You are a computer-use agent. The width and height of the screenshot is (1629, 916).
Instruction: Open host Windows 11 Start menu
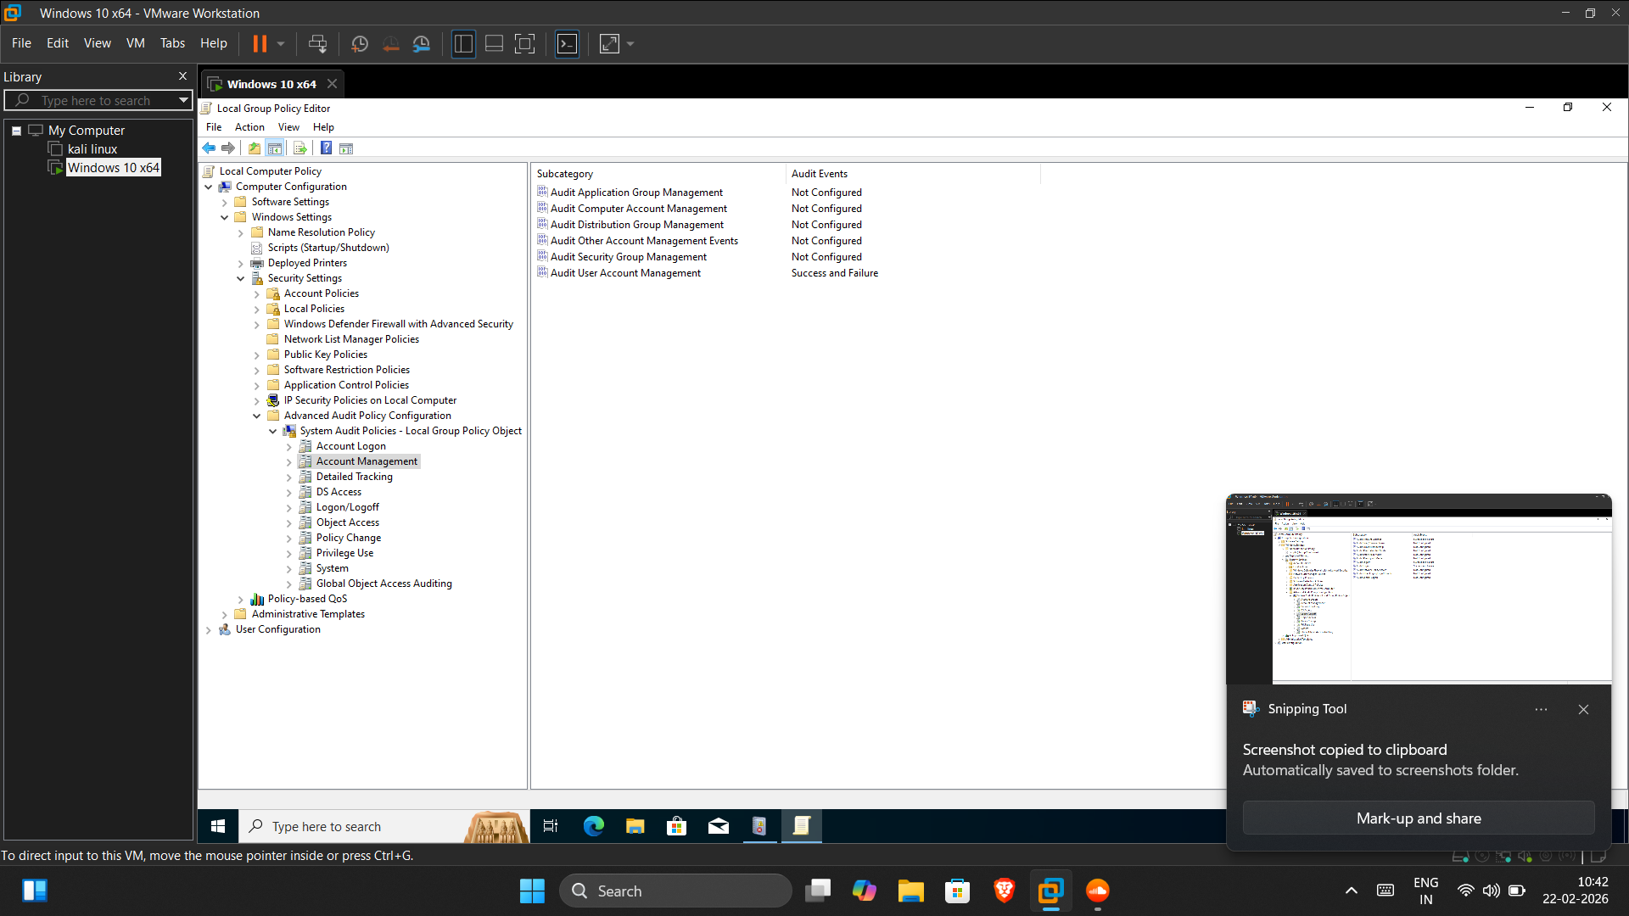click(x=532, y=891)
